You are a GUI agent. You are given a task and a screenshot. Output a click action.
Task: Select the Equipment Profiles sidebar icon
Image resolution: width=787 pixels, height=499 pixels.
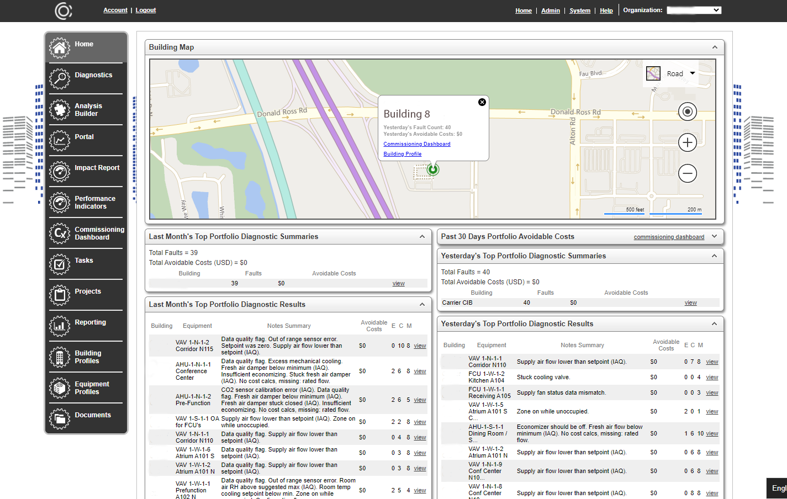(60, 387)
